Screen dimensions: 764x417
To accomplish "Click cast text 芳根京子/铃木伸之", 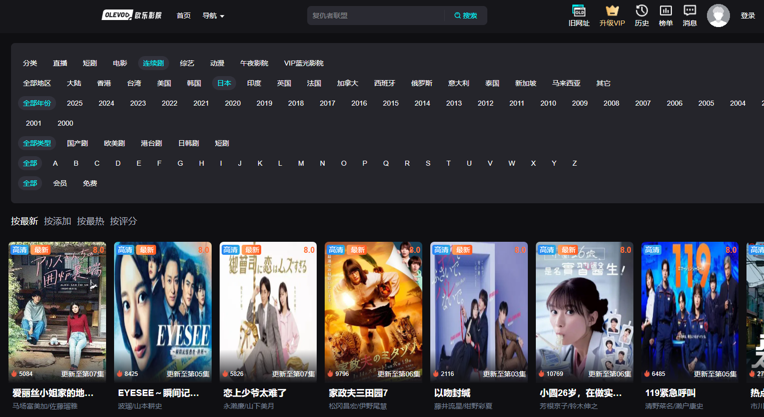I will [569, 406].
